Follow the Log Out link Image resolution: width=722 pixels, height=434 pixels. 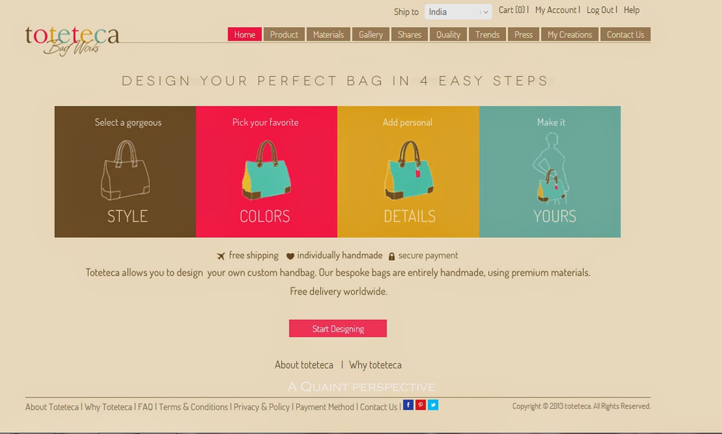(600, 10)
